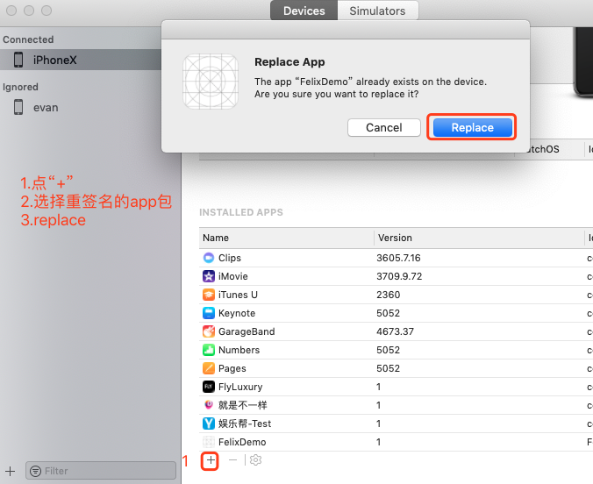Click the Numbers app icon
Viewport: 593px width, 484px height.
click(209, 350)
